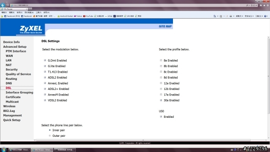The image size is (270, 152).
Task: Open browser Tools gear icon
Action: click(x=267, y=5)
